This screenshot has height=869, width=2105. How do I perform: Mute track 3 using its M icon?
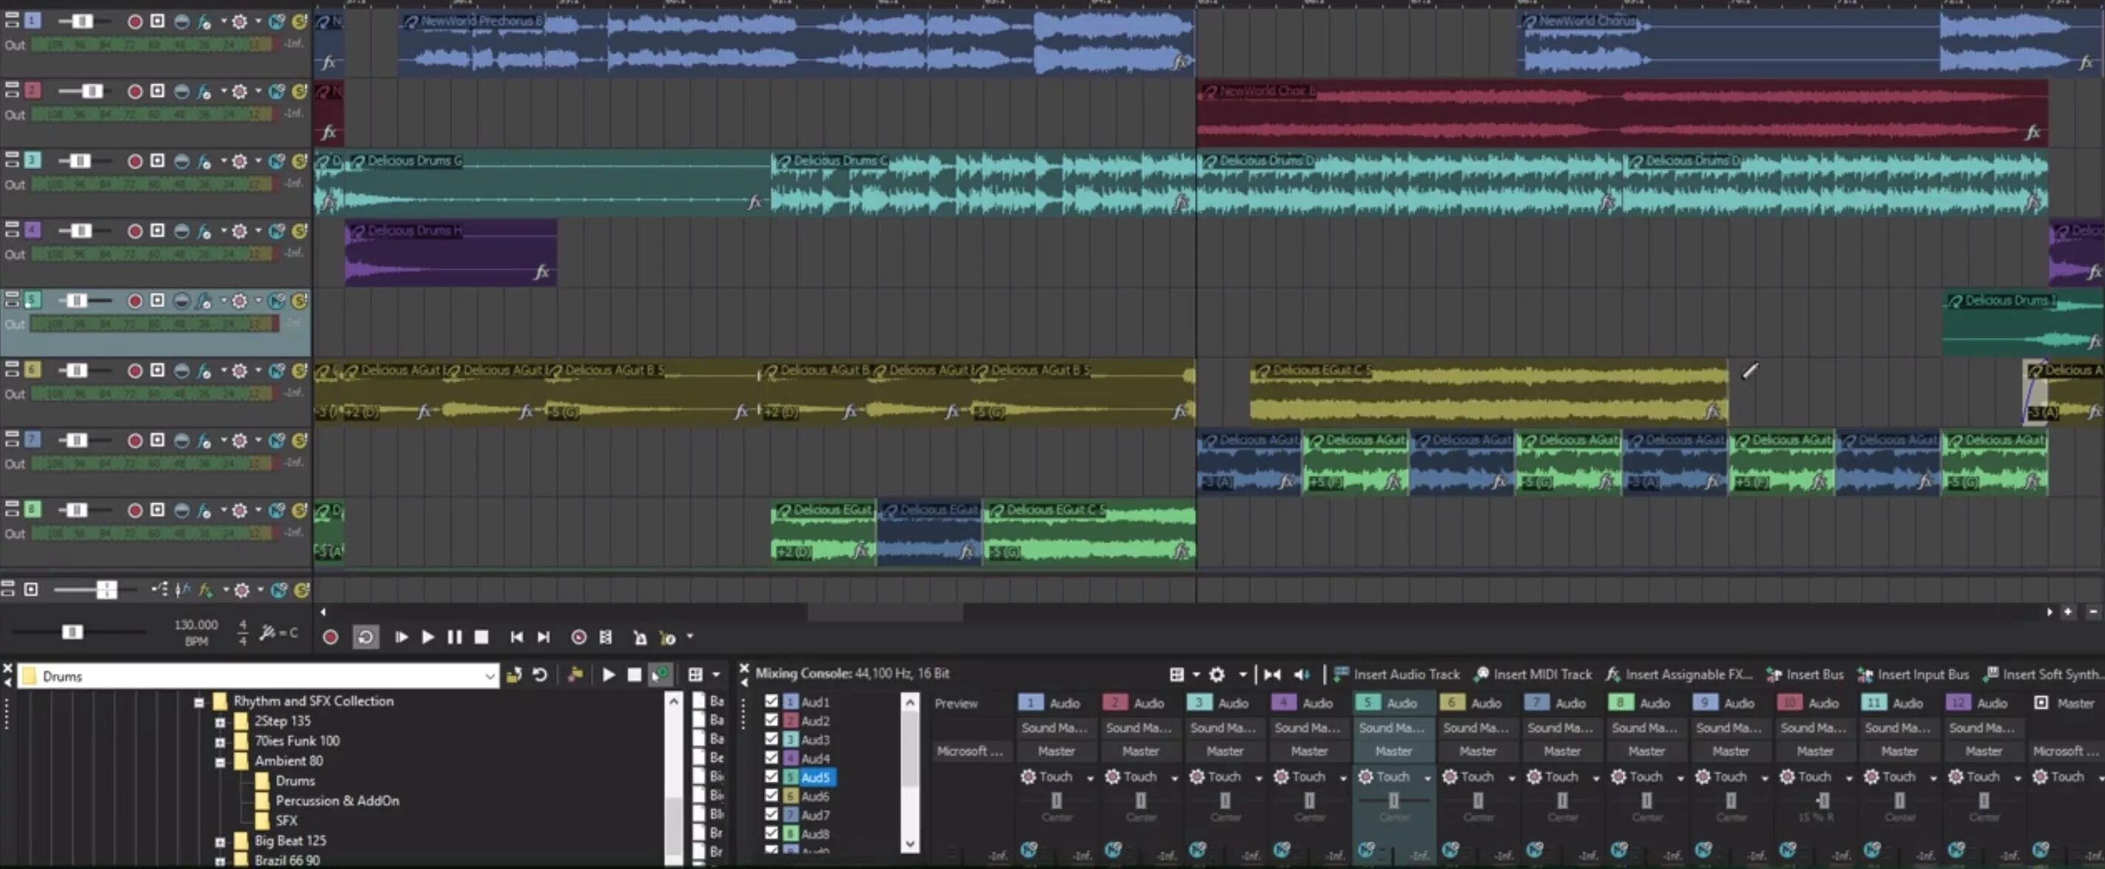click(277, 161)
